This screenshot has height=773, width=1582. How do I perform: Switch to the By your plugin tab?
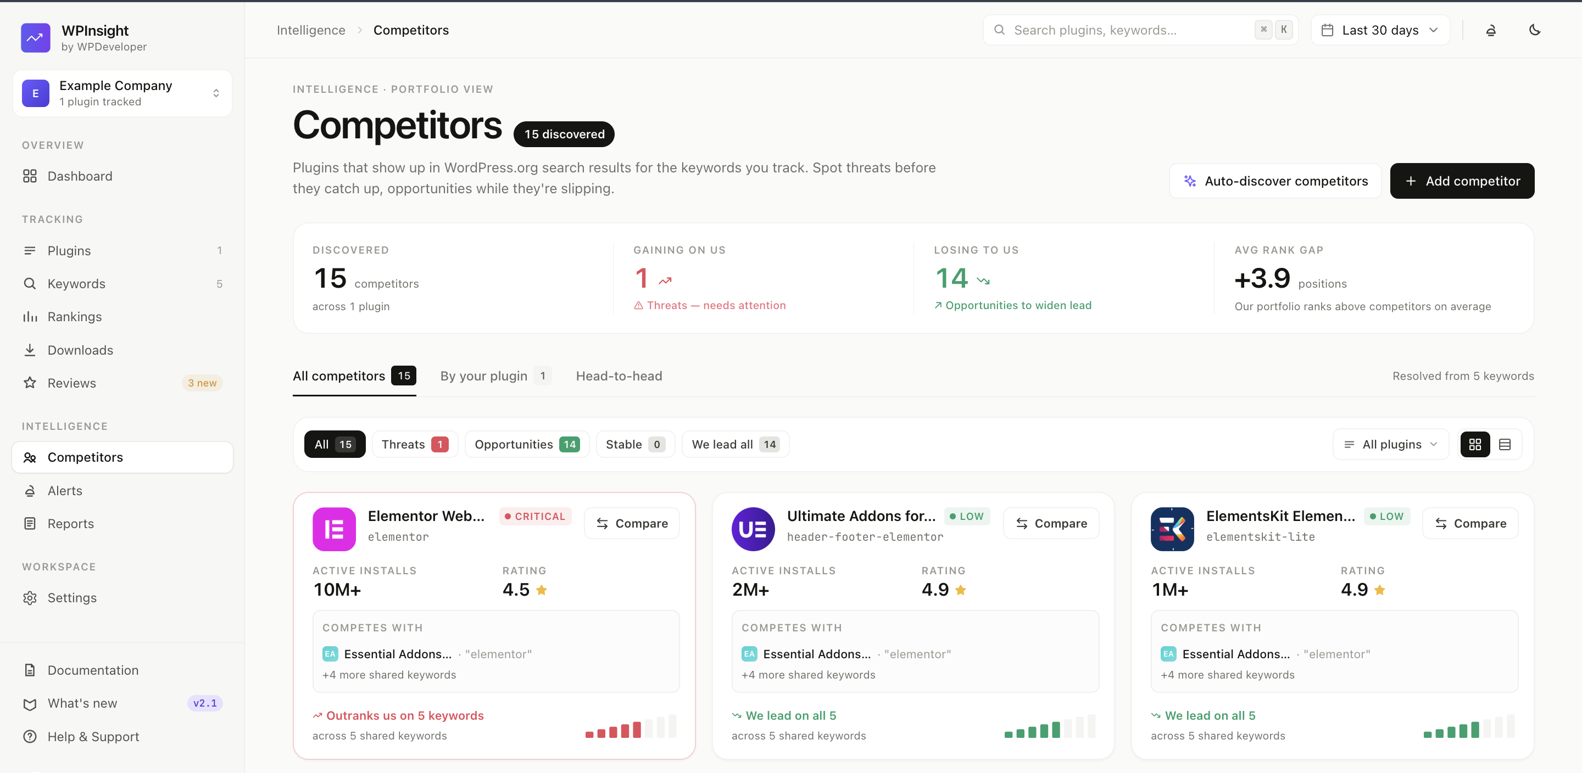pos(495,376)
